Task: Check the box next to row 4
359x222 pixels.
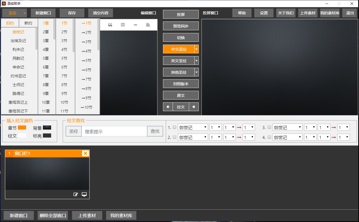Action: 269,137
